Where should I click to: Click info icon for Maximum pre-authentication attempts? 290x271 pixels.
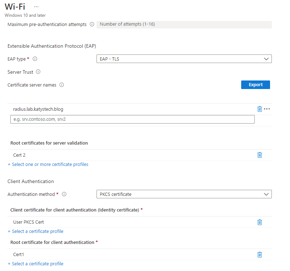tap(92, 25)
